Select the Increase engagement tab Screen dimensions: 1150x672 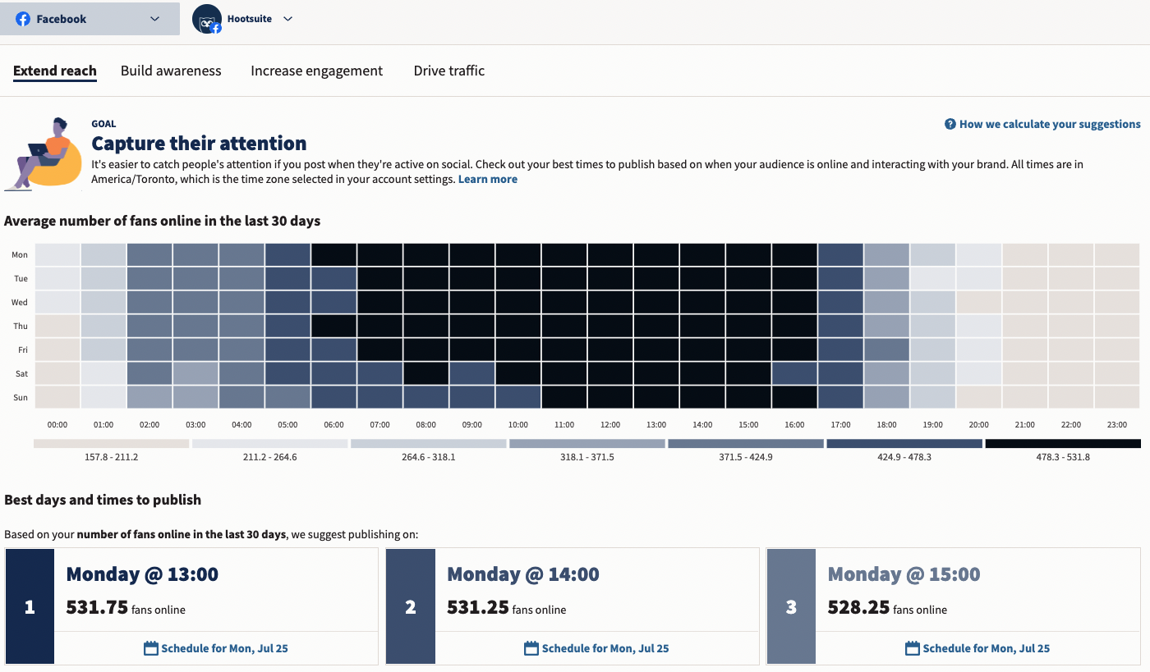point(316,71)
